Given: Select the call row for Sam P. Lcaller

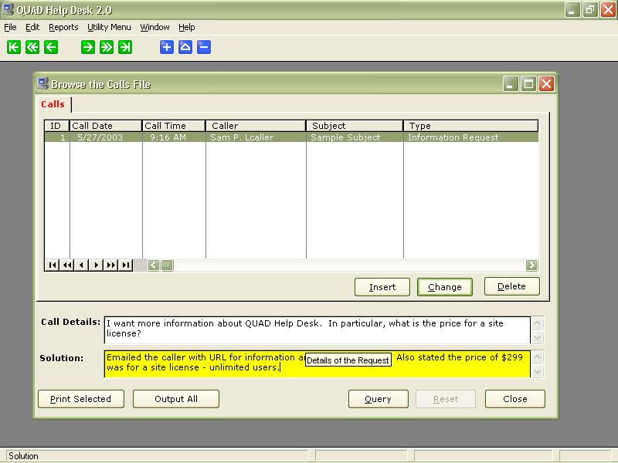Looking at the screenshot, I should coord(291,137).
